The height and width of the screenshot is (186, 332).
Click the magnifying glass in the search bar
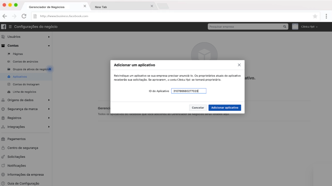click(x=284, y=26)
